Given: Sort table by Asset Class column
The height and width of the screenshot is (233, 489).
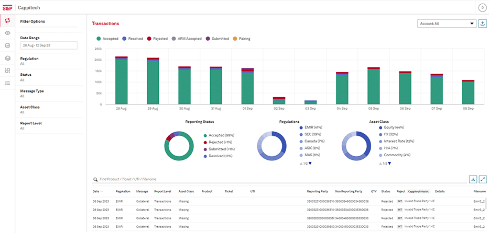Looking at the screenshot, I should pyautogui.click(x=186, y=191).
